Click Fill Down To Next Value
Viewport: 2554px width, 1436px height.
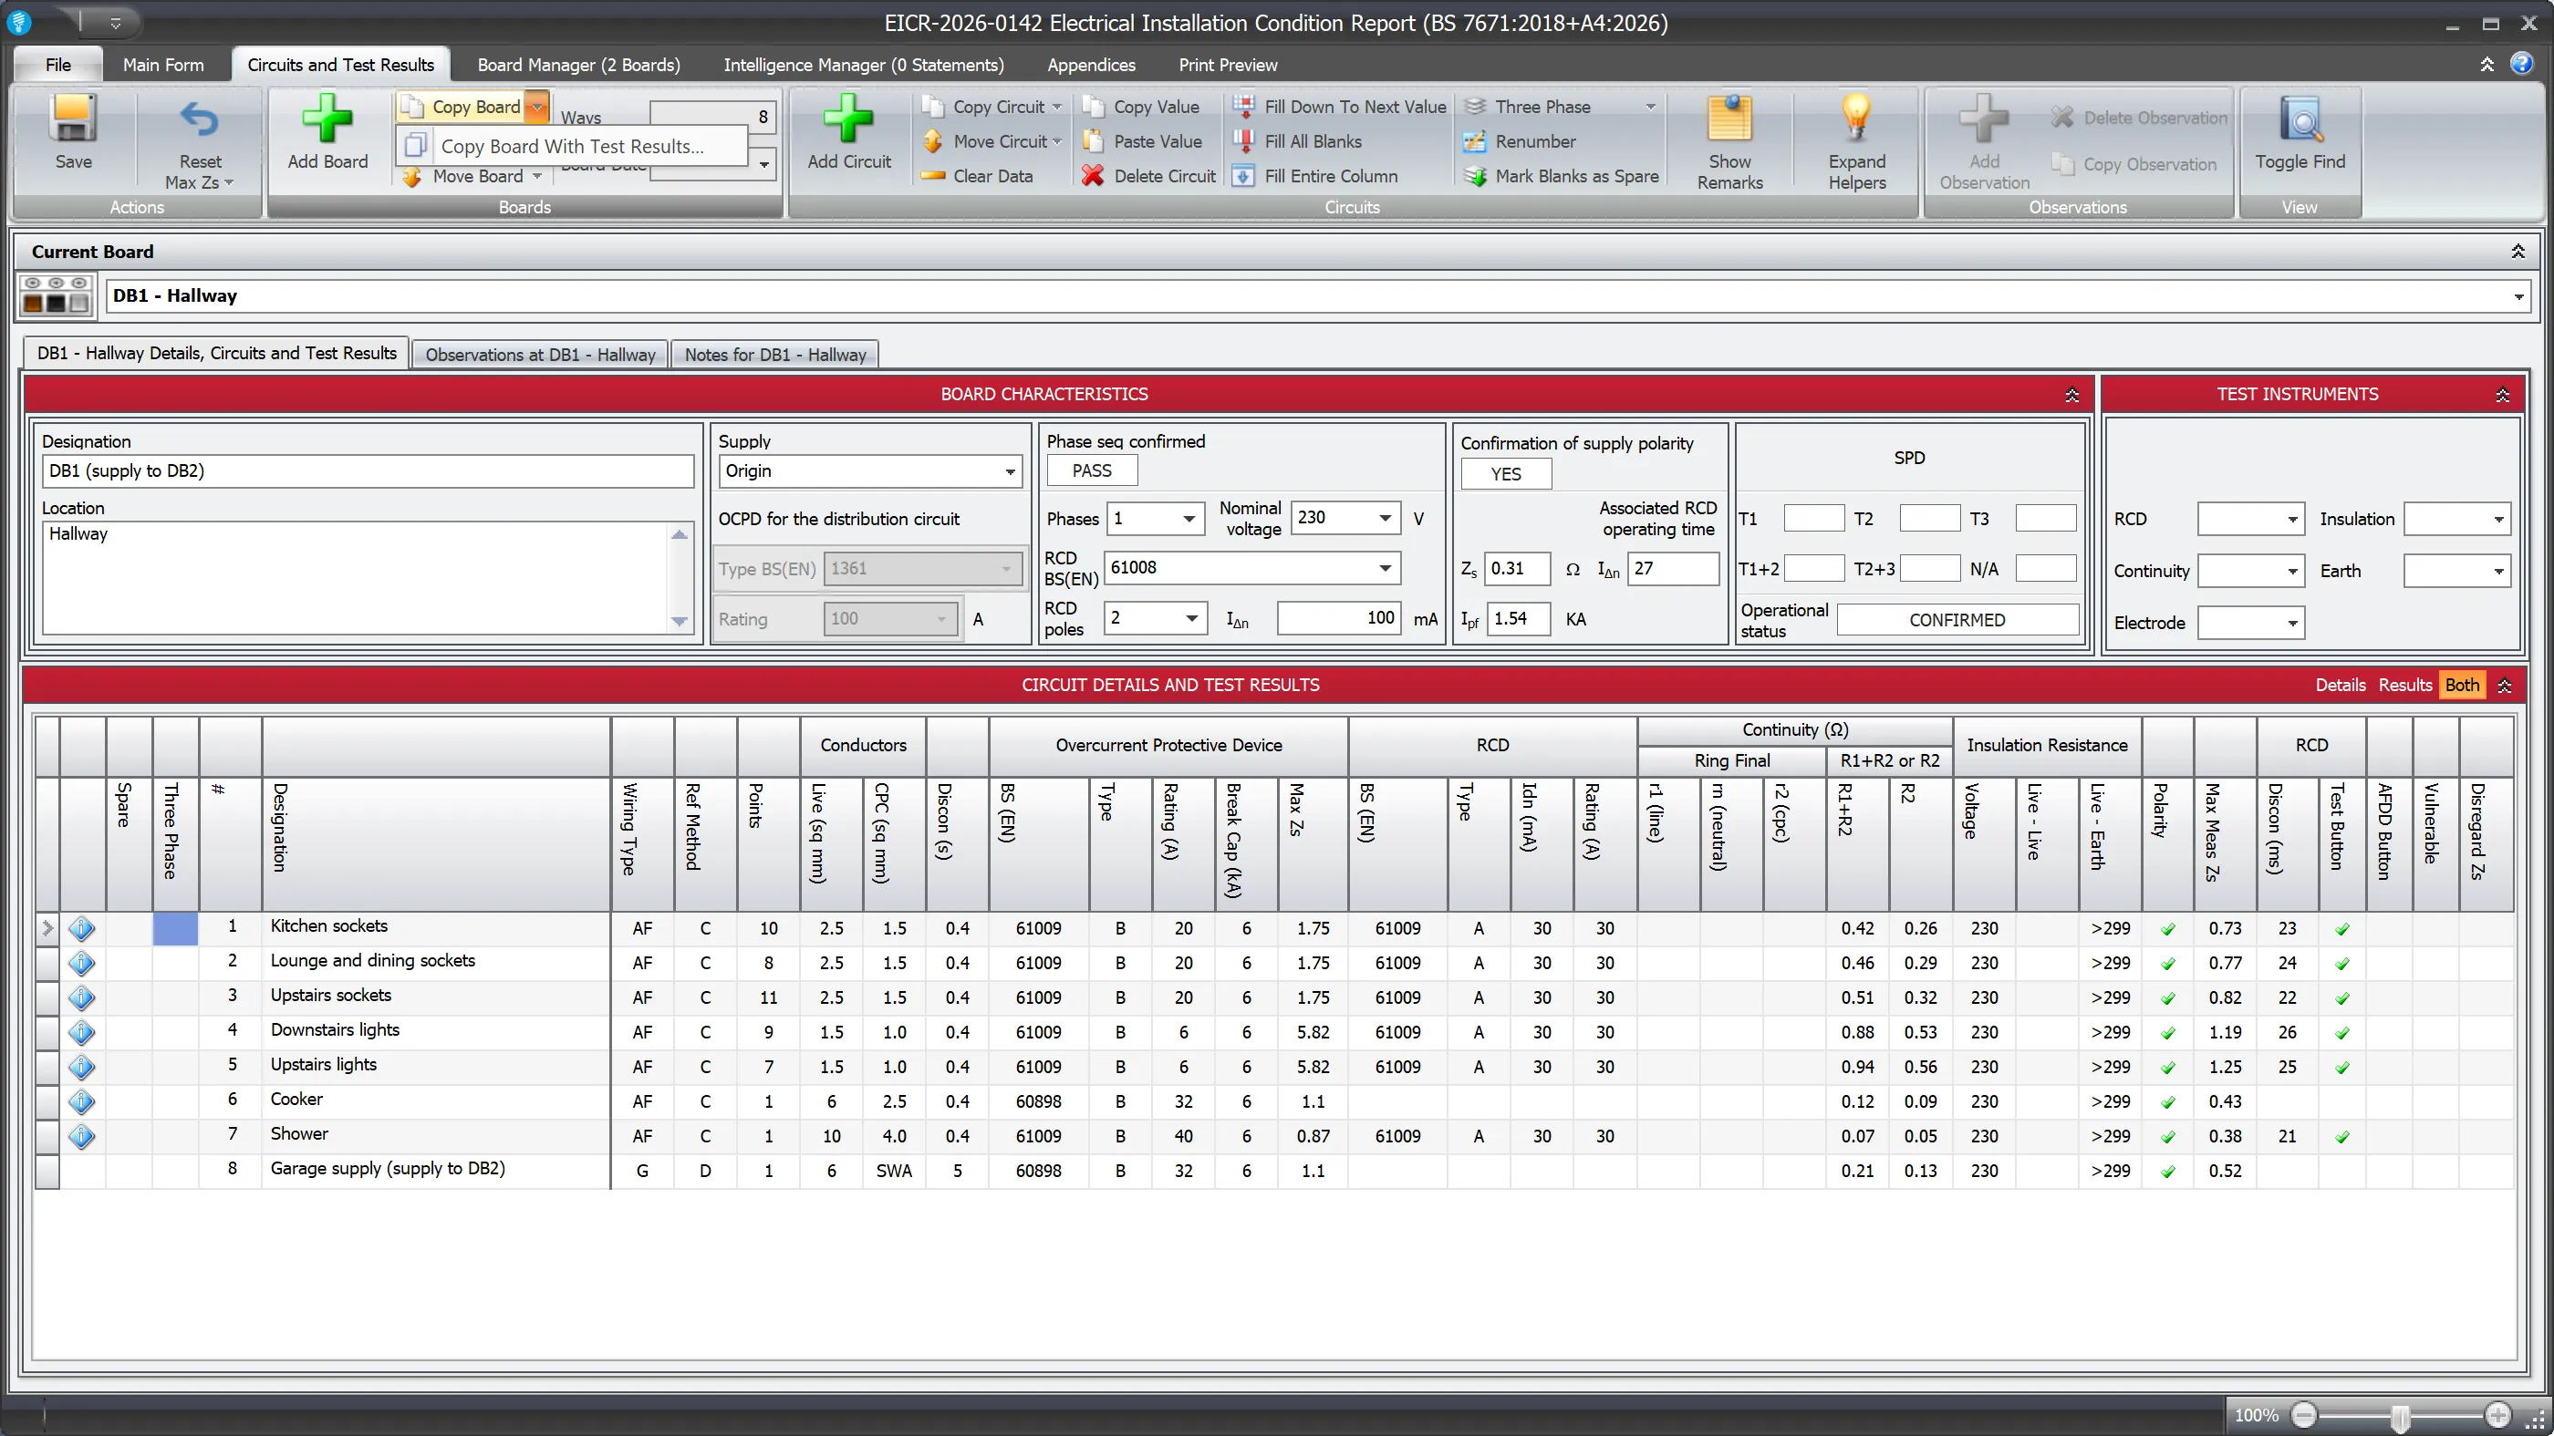point(1341,106)
